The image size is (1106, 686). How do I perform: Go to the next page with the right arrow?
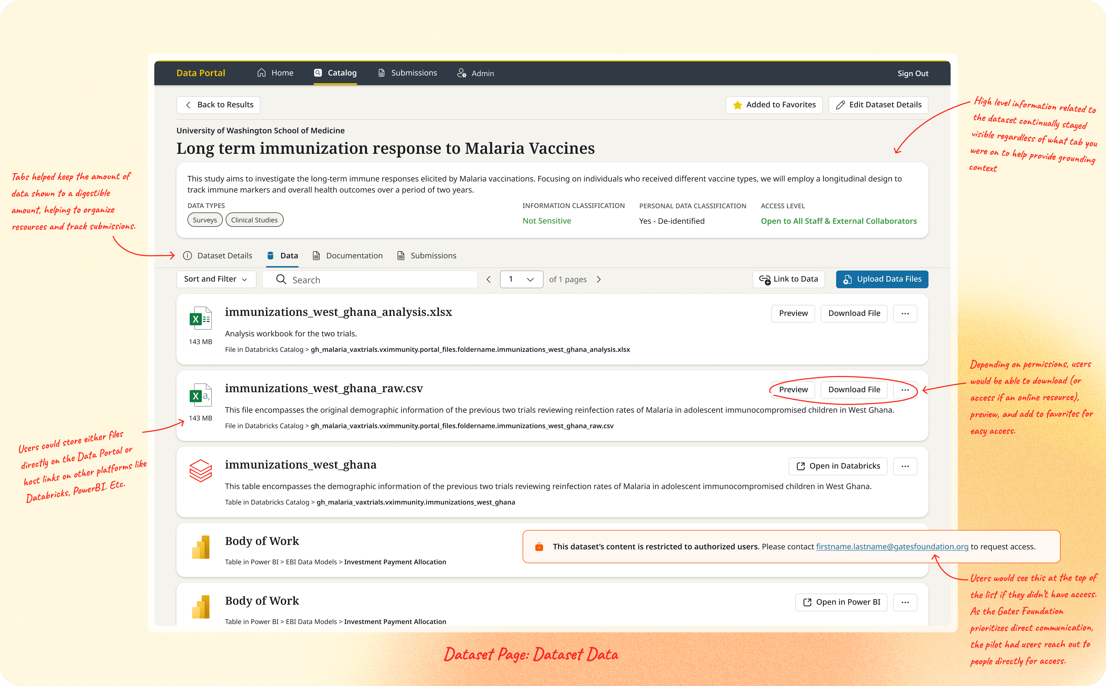(599, 279)
